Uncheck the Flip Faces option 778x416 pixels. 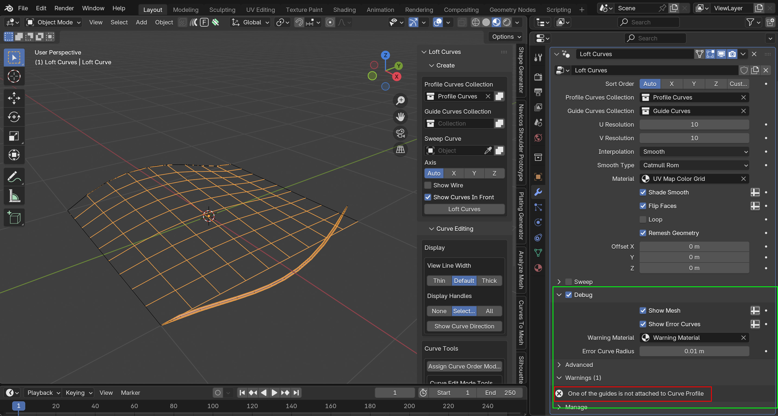[x=643, y=206]
